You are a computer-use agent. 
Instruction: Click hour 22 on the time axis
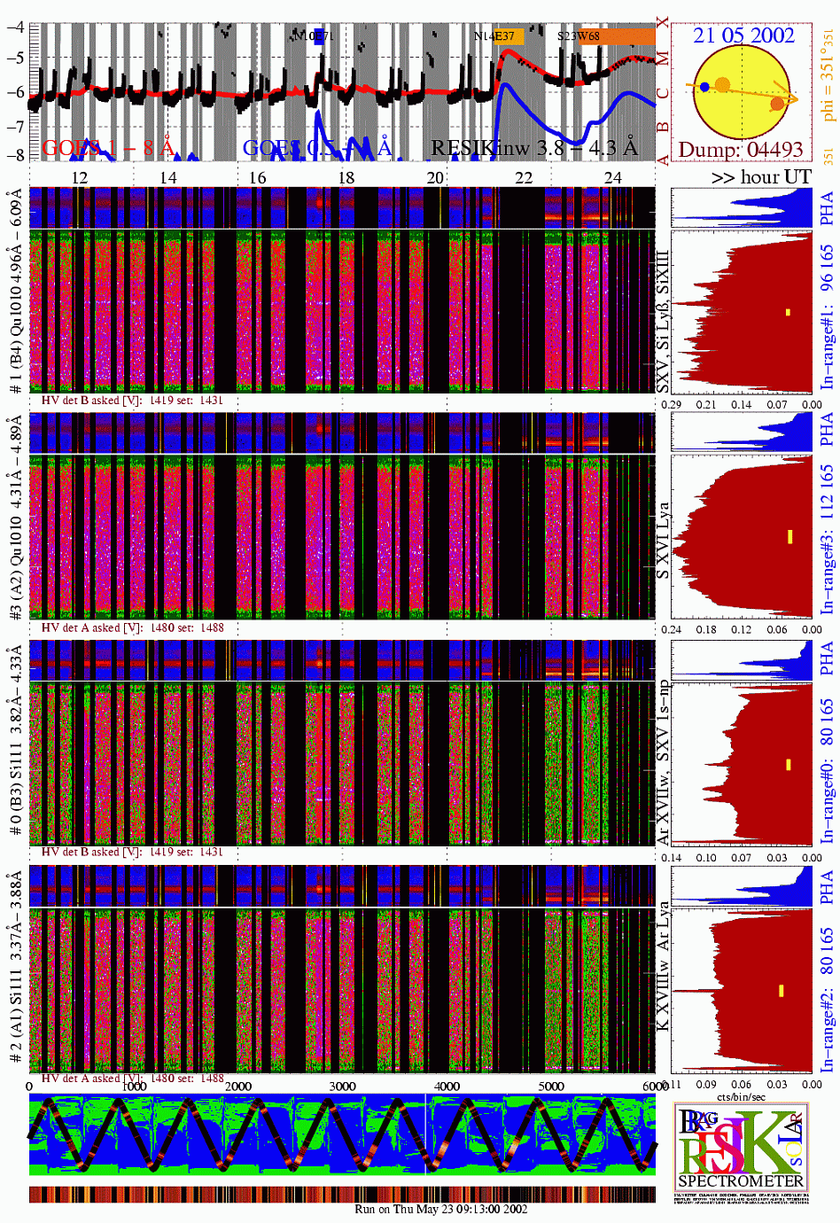(x=524, y=177)
